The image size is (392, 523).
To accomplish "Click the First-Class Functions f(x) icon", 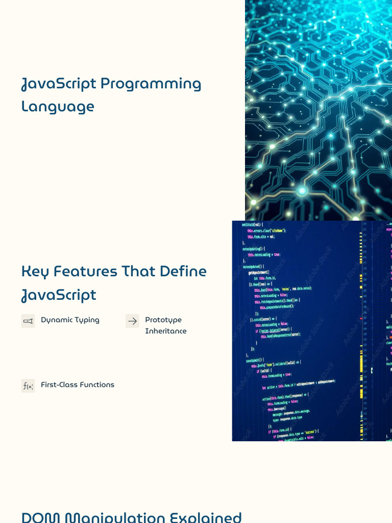I will (28, 386).
